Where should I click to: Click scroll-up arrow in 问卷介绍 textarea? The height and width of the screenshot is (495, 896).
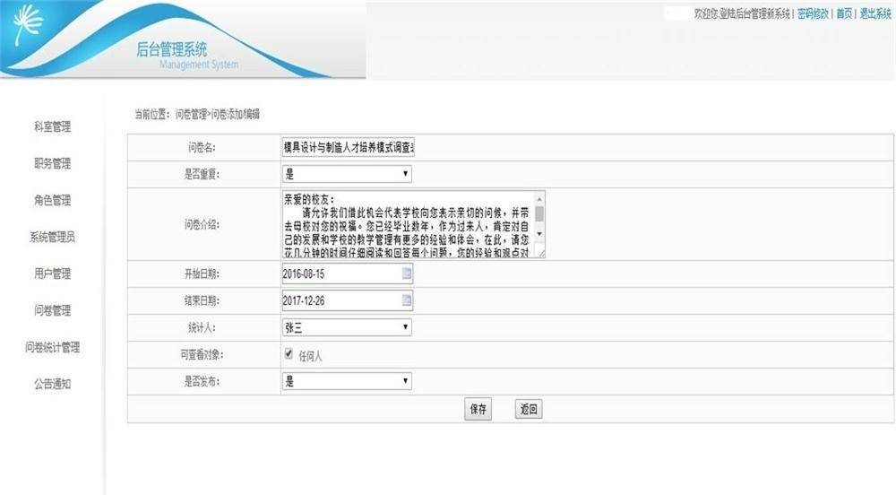tap(539, 199)
